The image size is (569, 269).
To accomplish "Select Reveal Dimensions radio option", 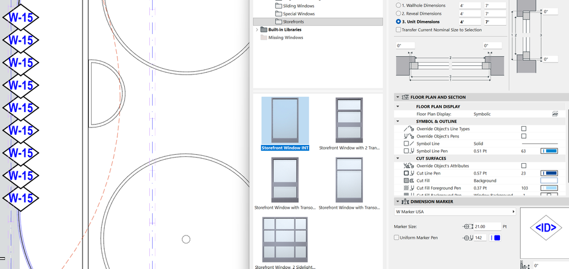I will pos(399,14).
